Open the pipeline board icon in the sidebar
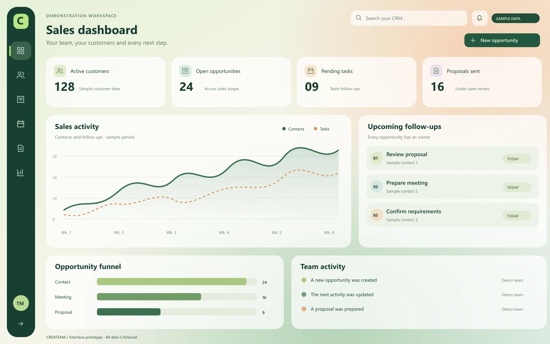Screen dimensions: 550x344 (x=21, y=99)
